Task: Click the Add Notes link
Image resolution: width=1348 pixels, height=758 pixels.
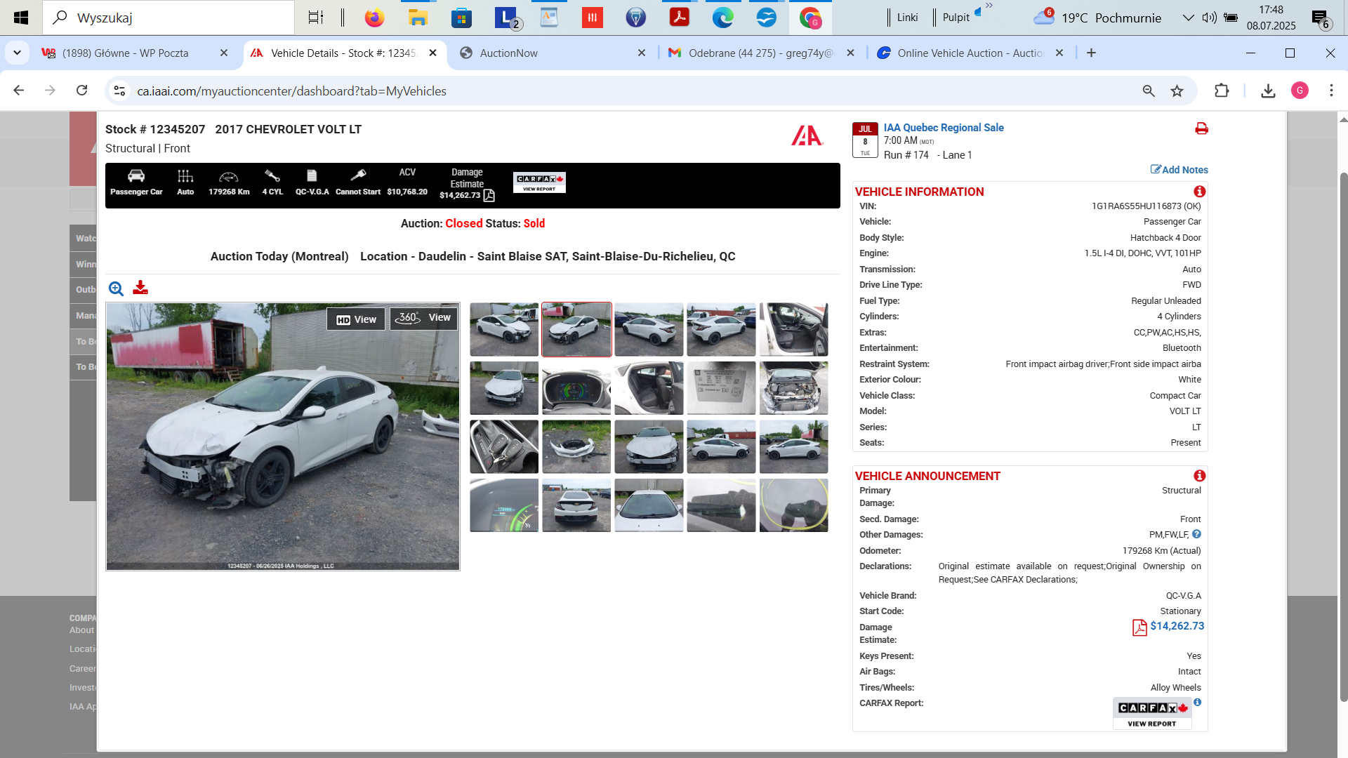Action: click(x=1179, y=170)
